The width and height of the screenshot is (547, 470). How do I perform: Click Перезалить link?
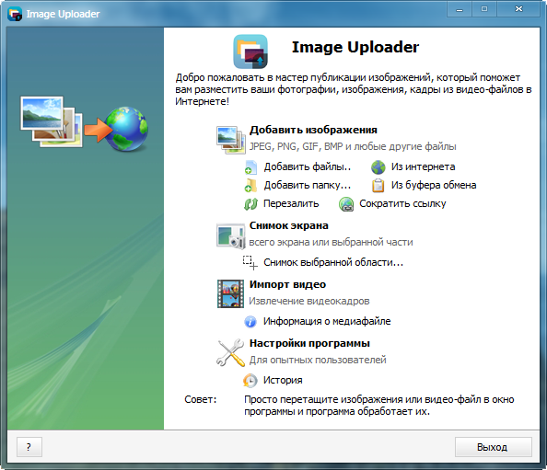pos(291,203)
